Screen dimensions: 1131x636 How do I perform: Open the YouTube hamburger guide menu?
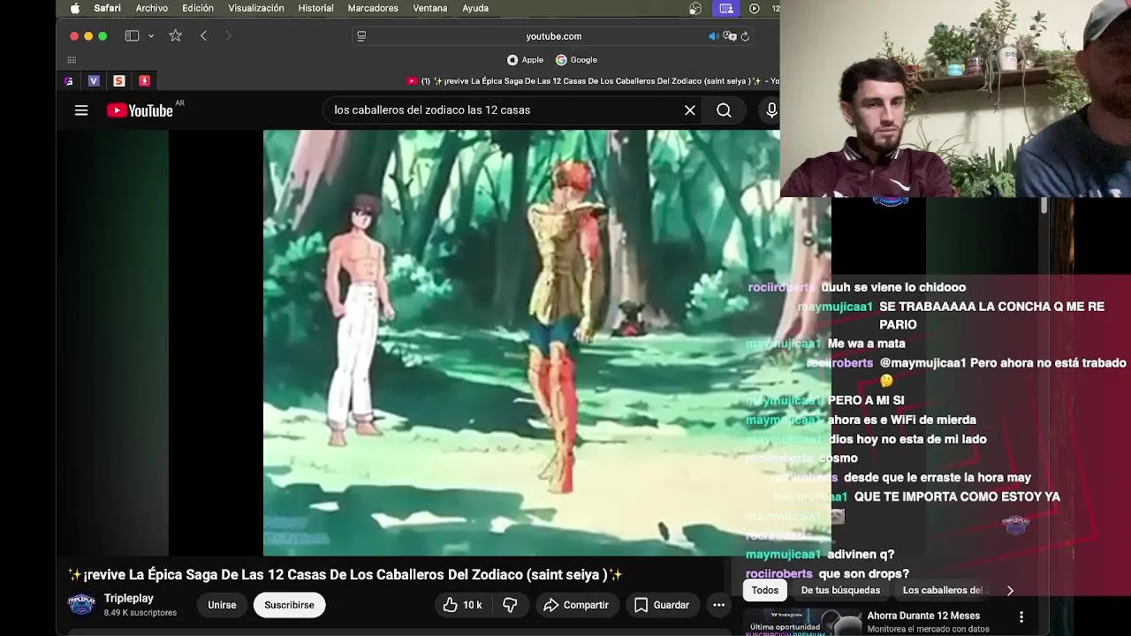tap(81, 110)
